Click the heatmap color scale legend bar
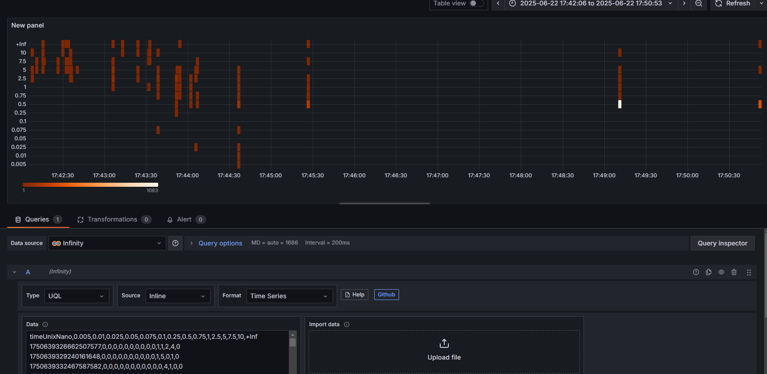 90,185
